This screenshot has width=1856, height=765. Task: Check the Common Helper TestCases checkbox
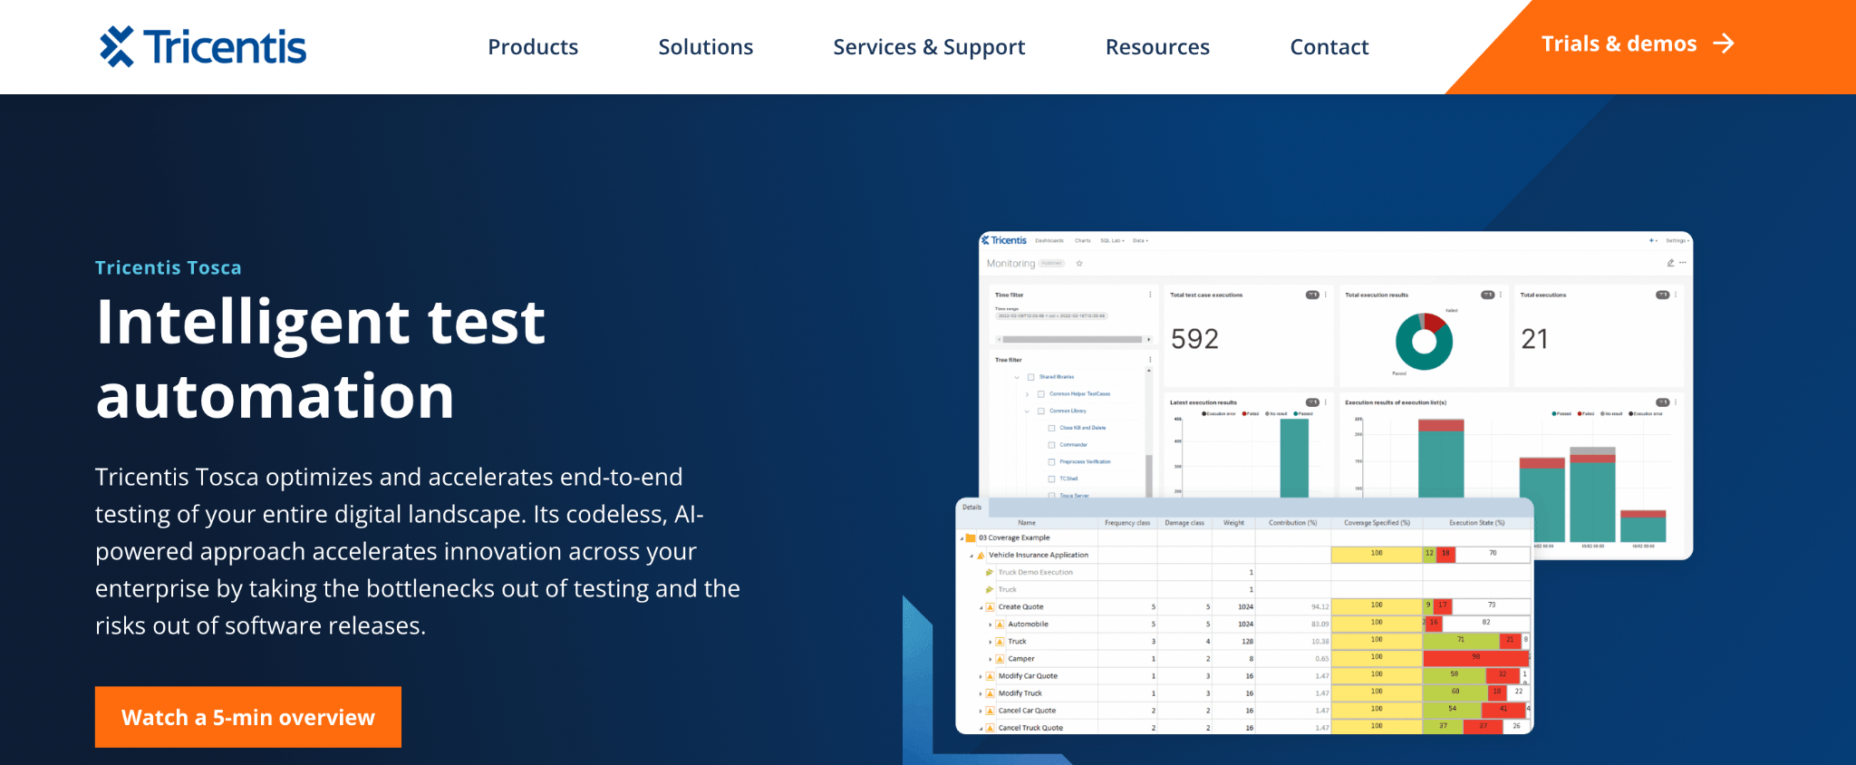[1041, 394]
